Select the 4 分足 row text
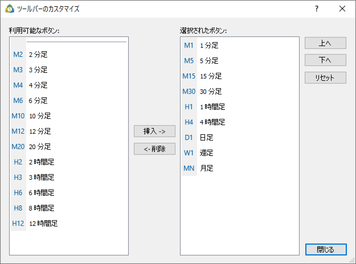Viewport: 356px width, 264px height. 38,85
